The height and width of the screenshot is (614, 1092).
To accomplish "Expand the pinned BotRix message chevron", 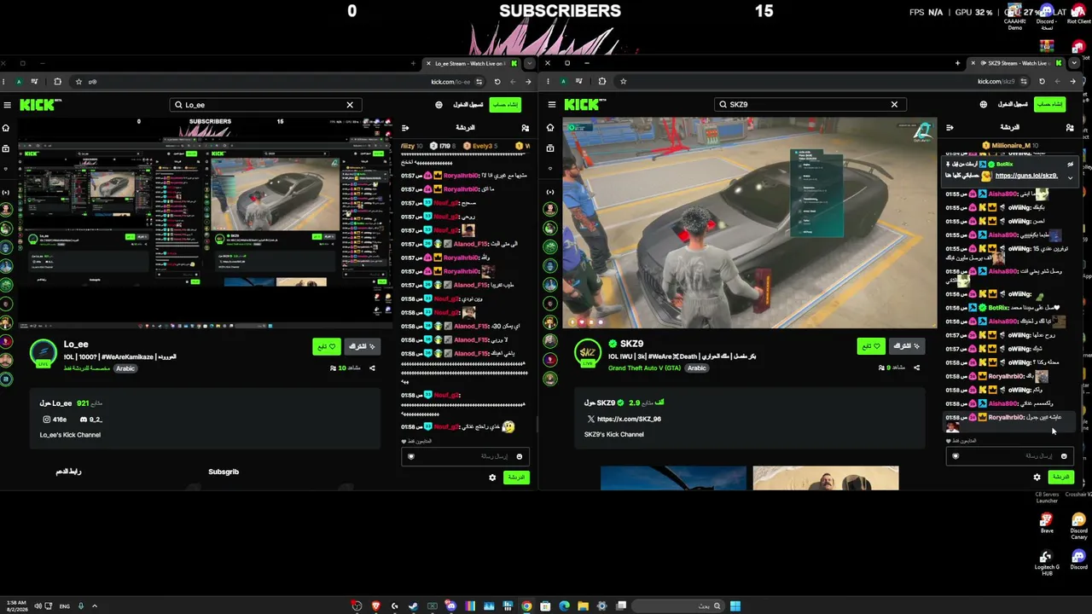I will point(1070,177).
